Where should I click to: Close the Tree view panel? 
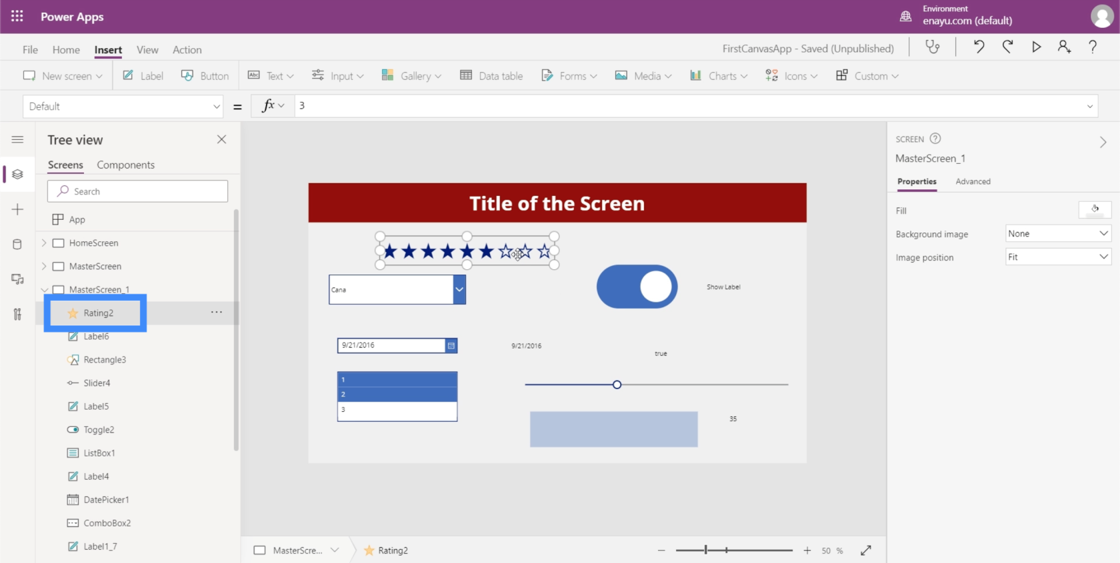click(x=222, y=139)
